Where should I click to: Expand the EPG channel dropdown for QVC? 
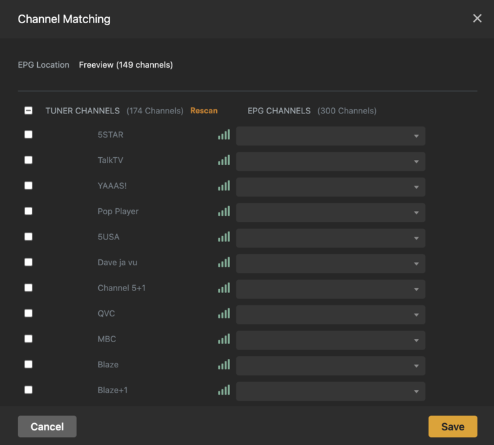pos(330,314)
